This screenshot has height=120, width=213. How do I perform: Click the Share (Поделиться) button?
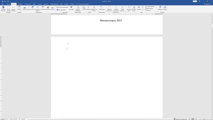click(x=207, y=4)
